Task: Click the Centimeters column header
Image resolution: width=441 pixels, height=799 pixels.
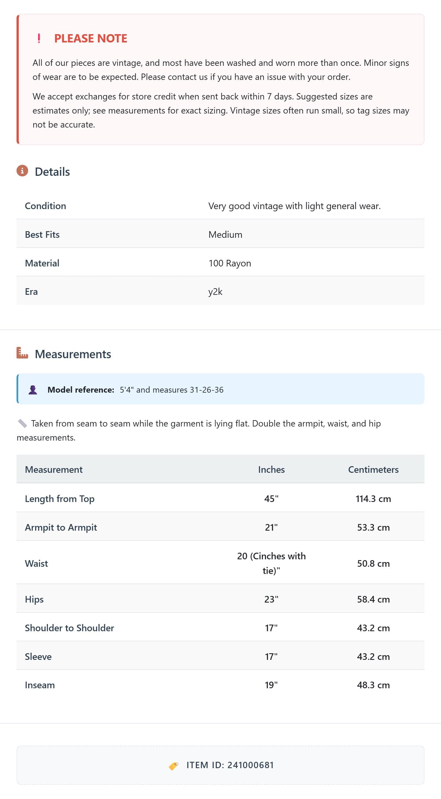Action: click(373, 469)
